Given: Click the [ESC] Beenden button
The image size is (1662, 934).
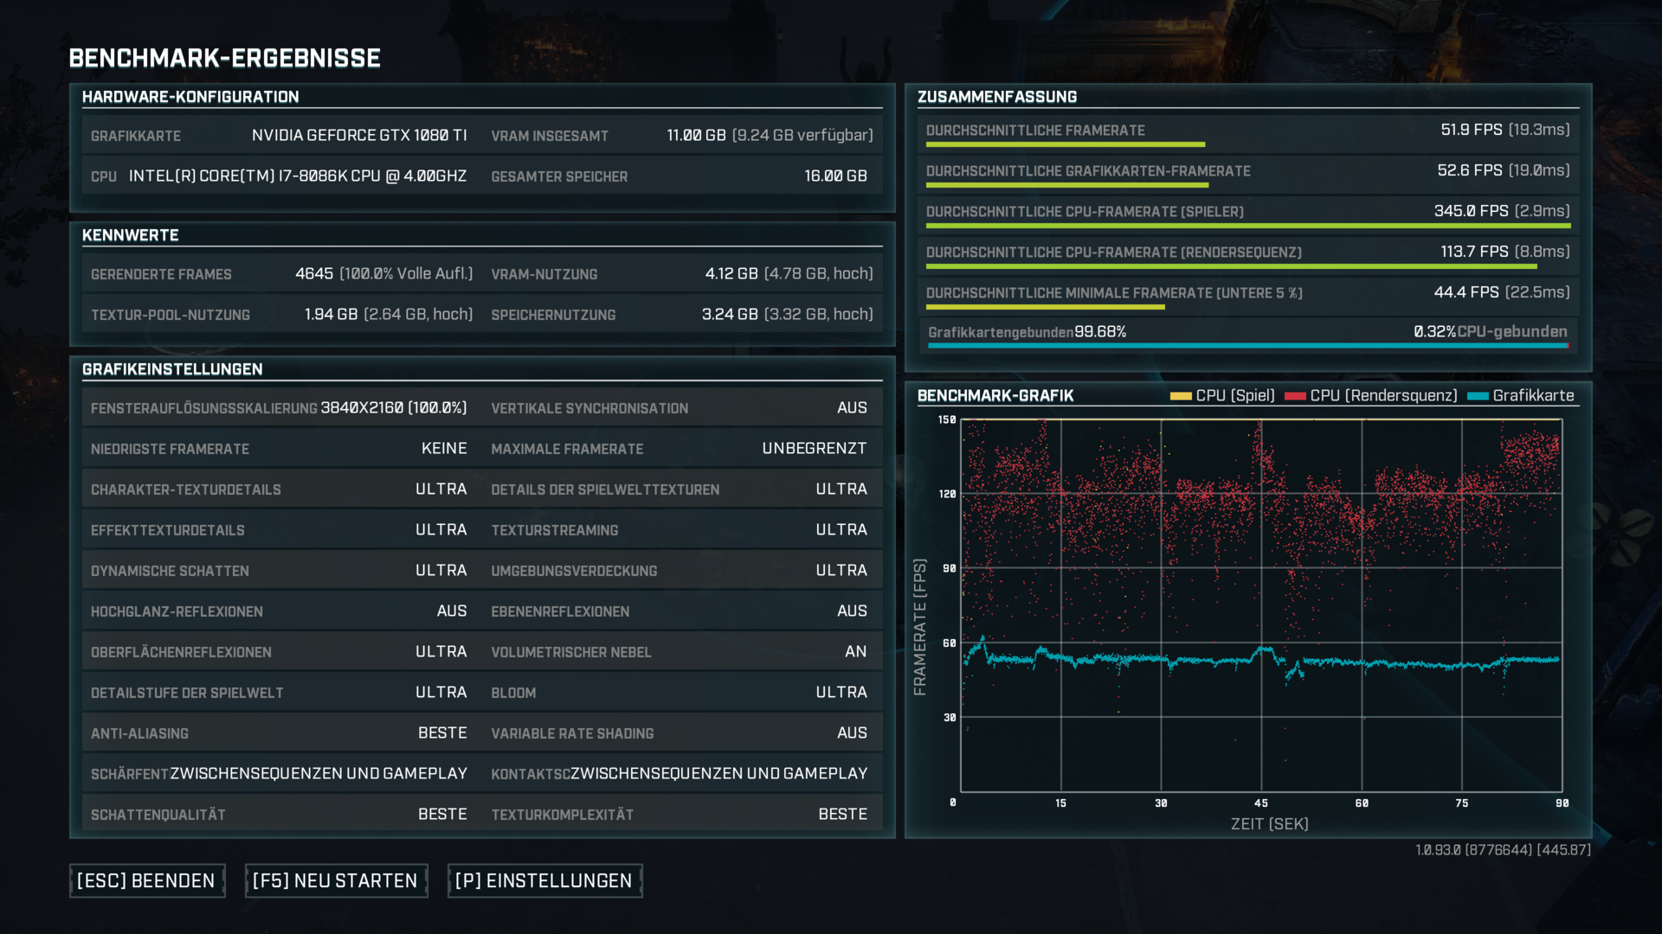Looking at the screenshot, I should [146, 880].
